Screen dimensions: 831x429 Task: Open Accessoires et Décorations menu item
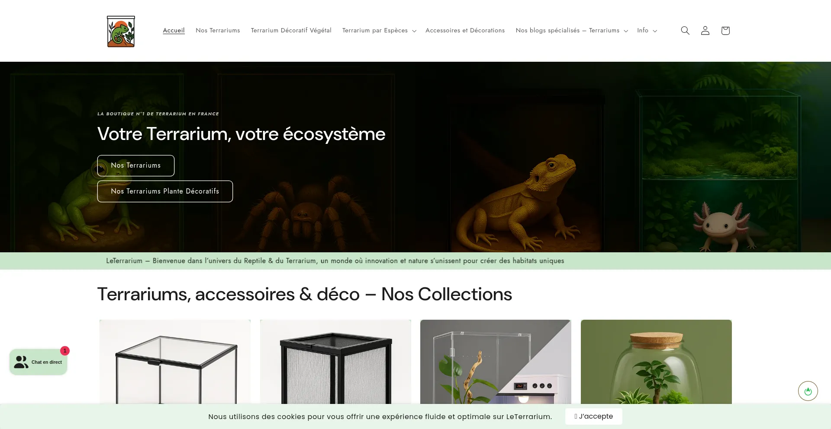point(465,30)
